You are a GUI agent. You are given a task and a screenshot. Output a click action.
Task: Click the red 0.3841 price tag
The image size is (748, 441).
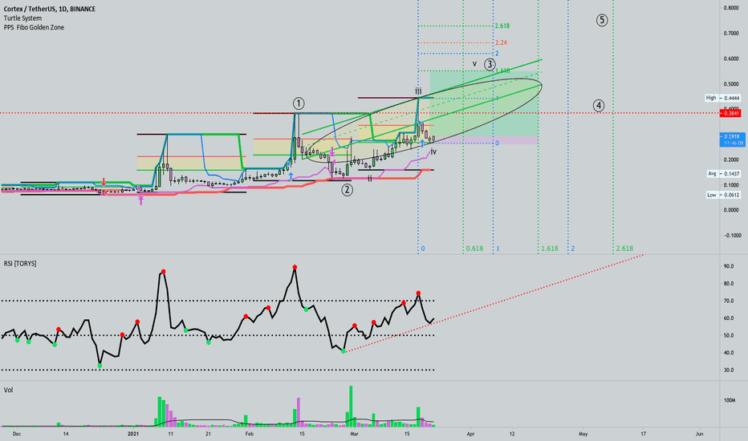[x=730, y=114]
